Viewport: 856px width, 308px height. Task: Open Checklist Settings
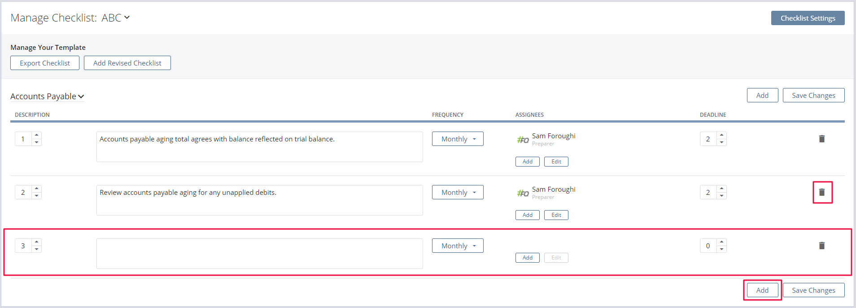[x=808, y=18]
